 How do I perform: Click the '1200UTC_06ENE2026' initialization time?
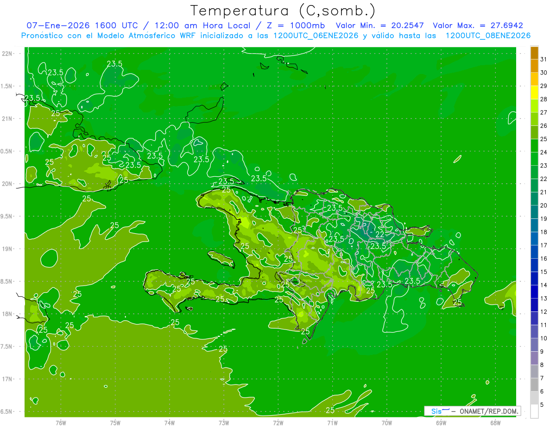(316, 36)
